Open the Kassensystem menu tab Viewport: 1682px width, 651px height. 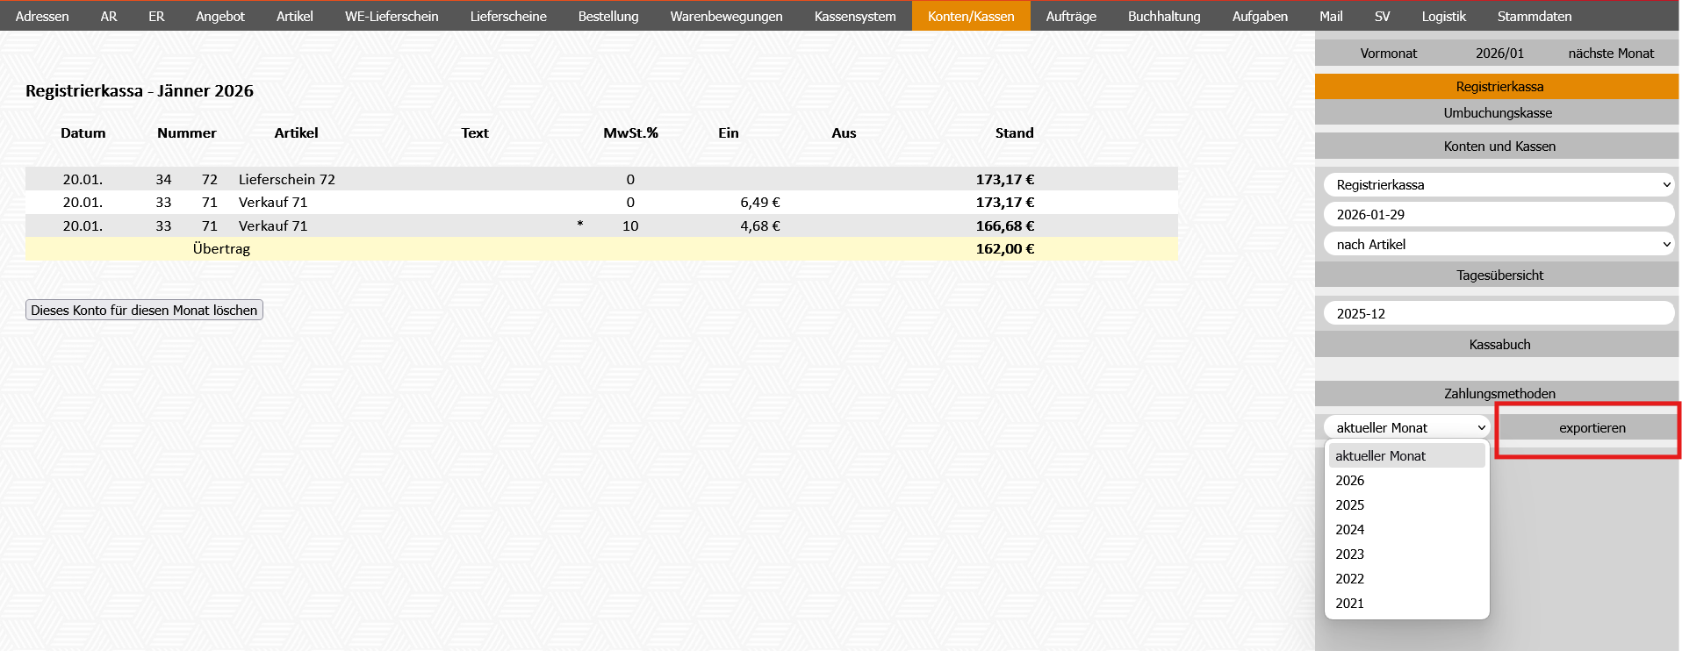point(854,16)
